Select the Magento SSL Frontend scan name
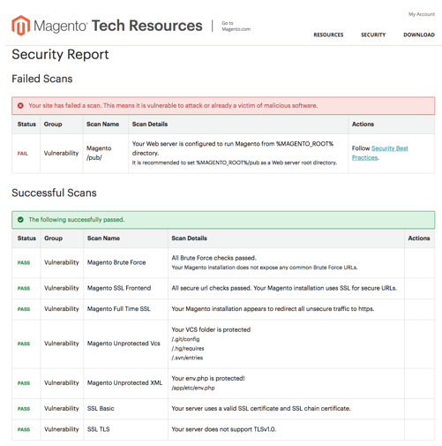 (x=119, y=288)
